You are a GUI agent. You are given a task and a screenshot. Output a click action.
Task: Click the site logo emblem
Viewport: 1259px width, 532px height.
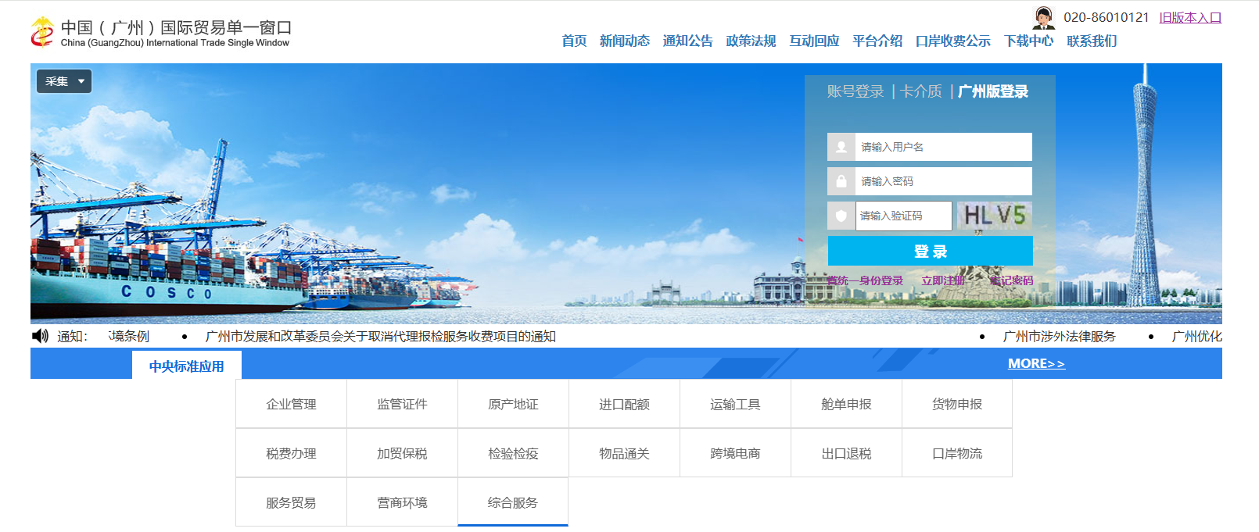(42, 32)
